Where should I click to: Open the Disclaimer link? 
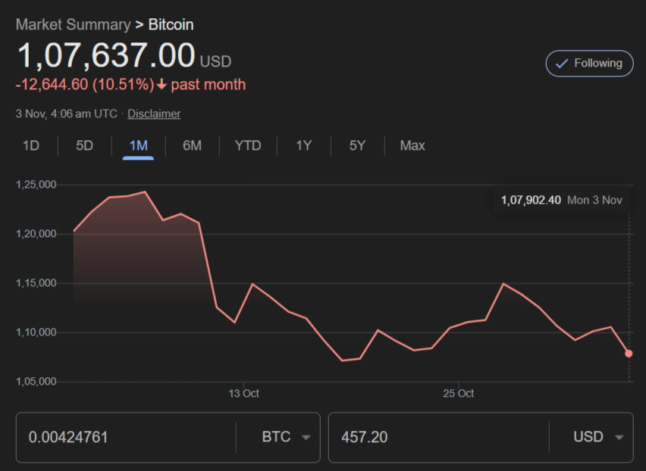pos(154,114)
